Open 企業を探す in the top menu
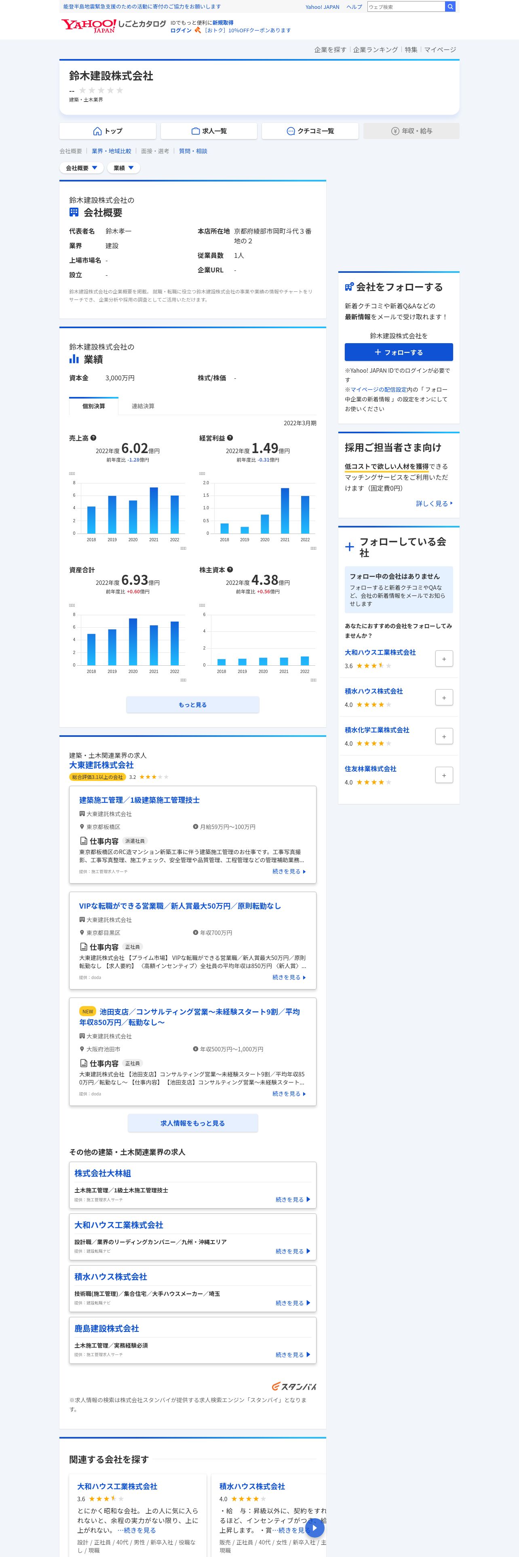 330,50
